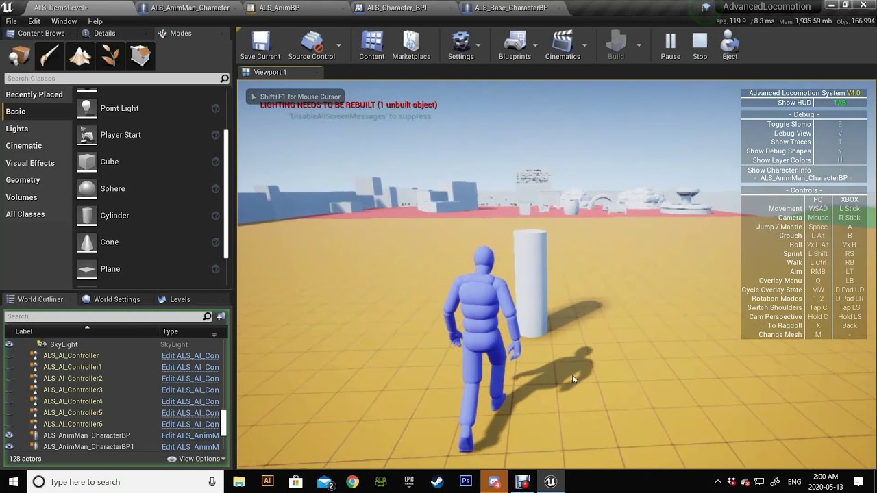
Task: Select the Geometry category
Action: click(x=23, y=180)
